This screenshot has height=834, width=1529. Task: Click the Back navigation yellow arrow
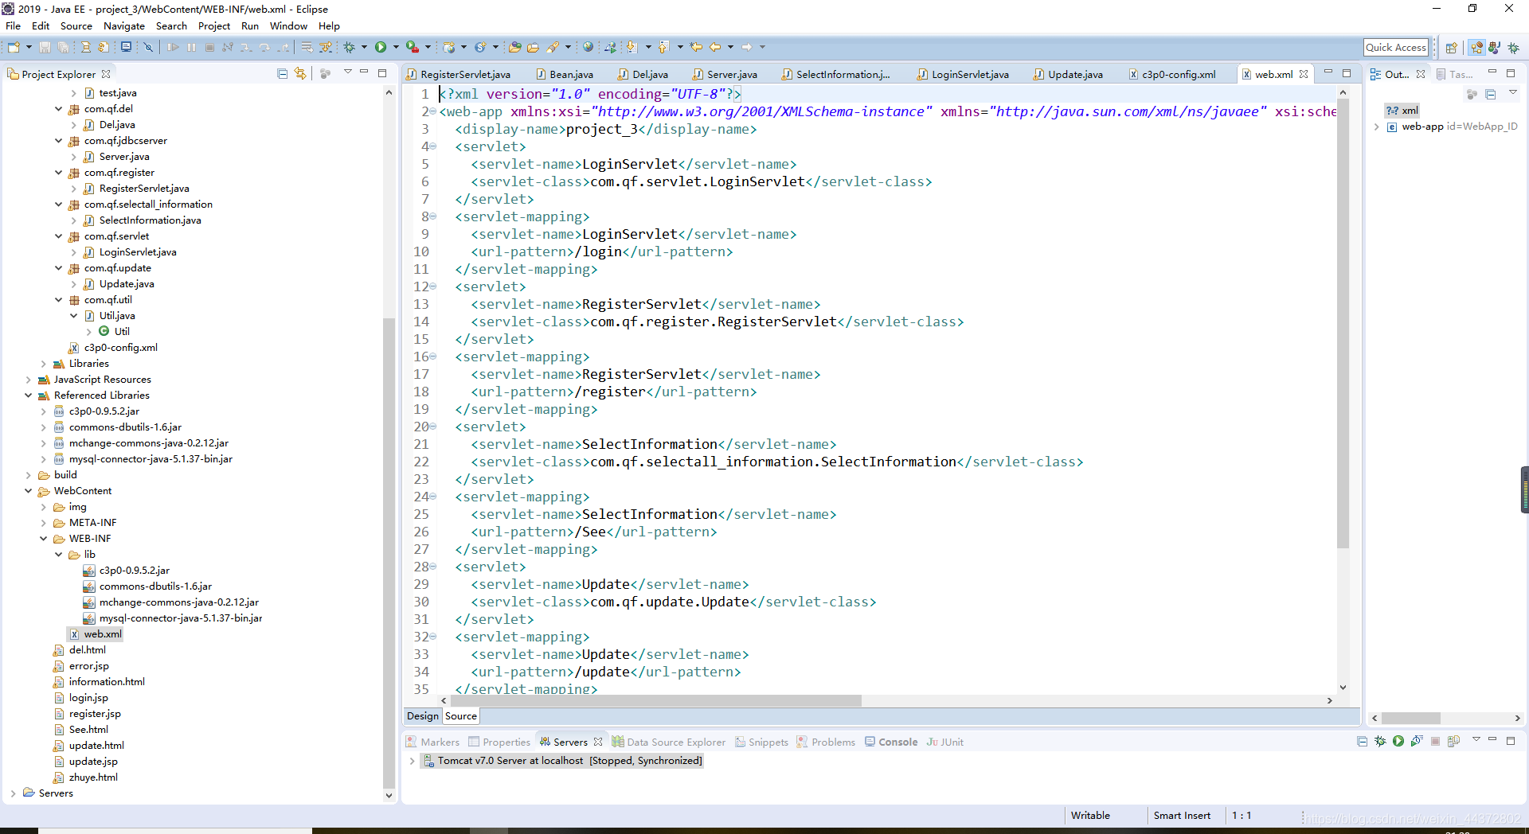coord(715,48)
